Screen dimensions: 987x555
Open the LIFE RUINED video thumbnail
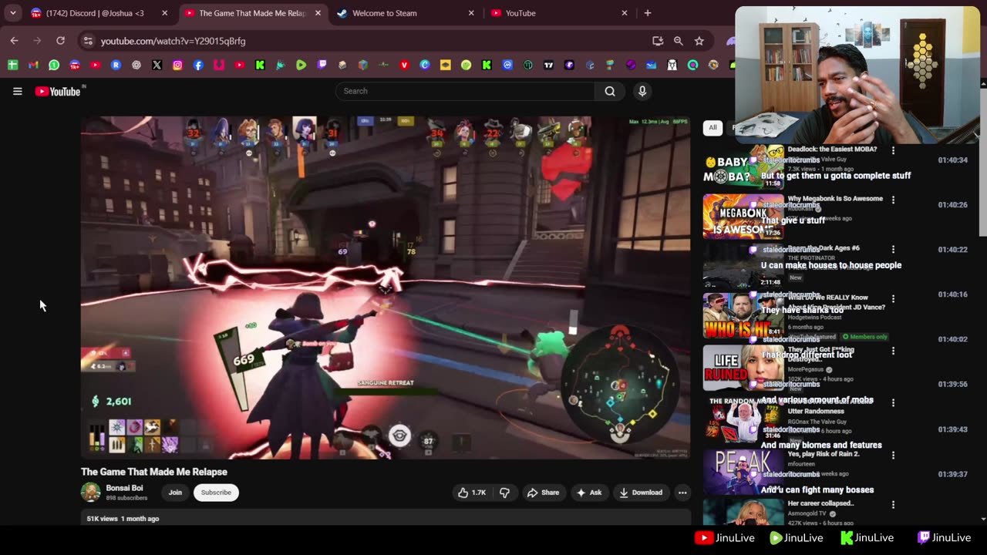tap(743, 368)
